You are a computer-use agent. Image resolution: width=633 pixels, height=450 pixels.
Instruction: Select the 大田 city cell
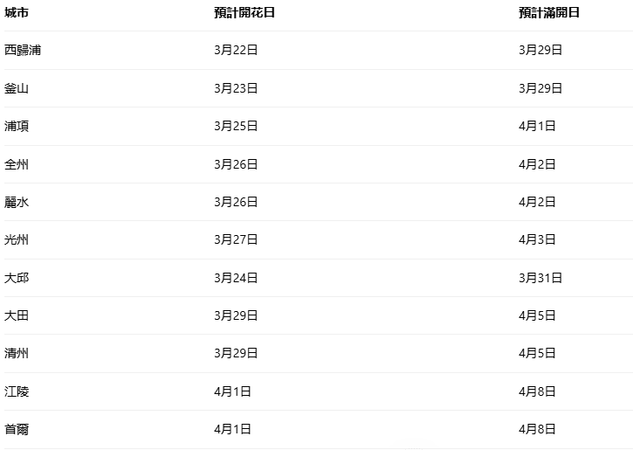point(17,315)
